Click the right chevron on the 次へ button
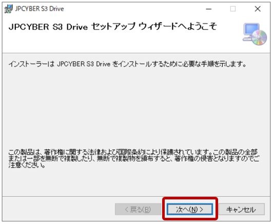The image size is (273, 224). 202,209
